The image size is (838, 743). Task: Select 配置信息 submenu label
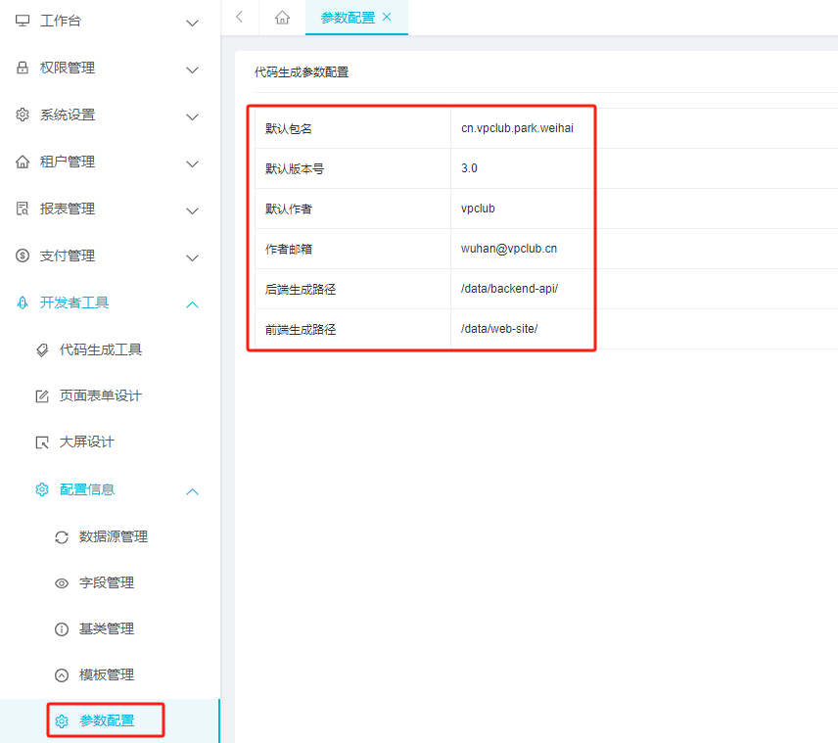click(86, 489)
